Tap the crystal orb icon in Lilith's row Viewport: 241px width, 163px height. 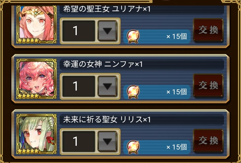pos(133,147)
